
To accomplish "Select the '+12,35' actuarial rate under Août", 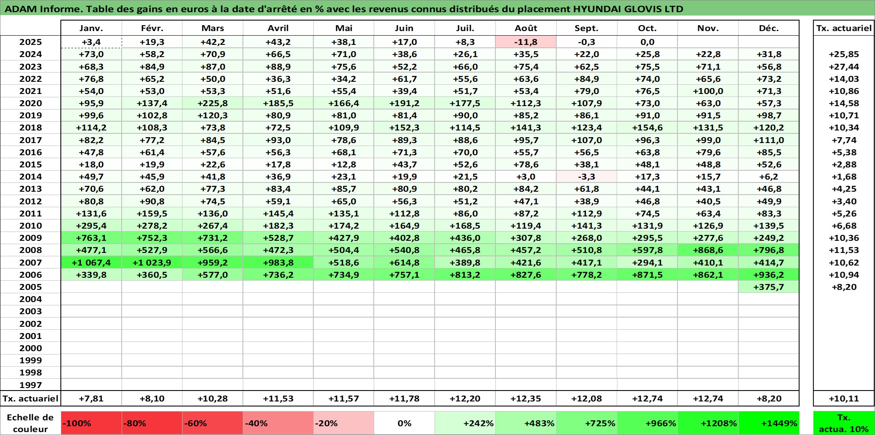I will 526,399.
